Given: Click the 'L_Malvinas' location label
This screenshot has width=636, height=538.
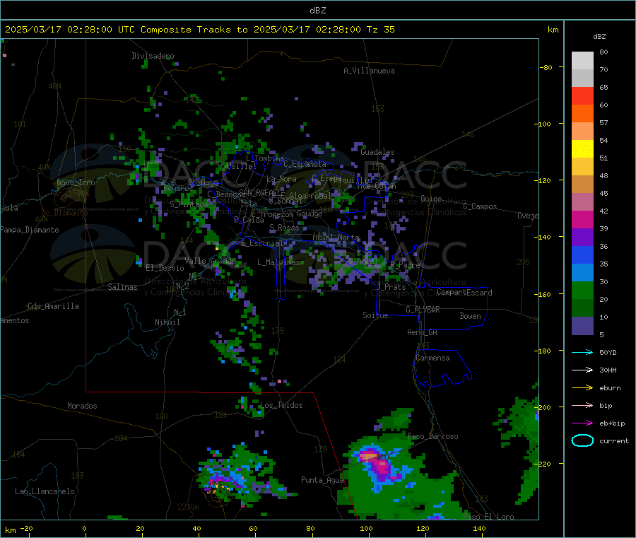Looking at the screenshot, I should [x=278, y=262].
